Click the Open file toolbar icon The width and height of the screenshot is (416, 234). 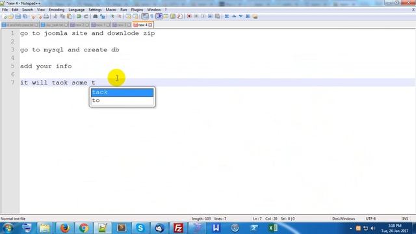pyautogui.click(x=11, y=16)
